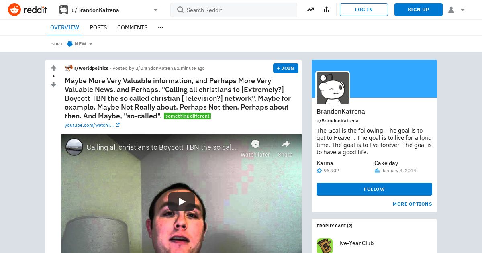Open the post title about boycotting TBN
The image size is (482, 253).
(x=178, y=98)
